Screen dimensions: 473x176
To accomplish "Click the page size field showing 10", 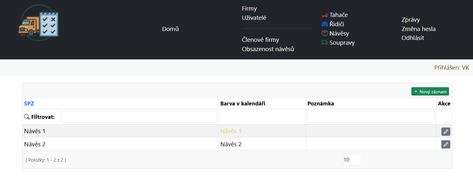I will tap(352, 160).
